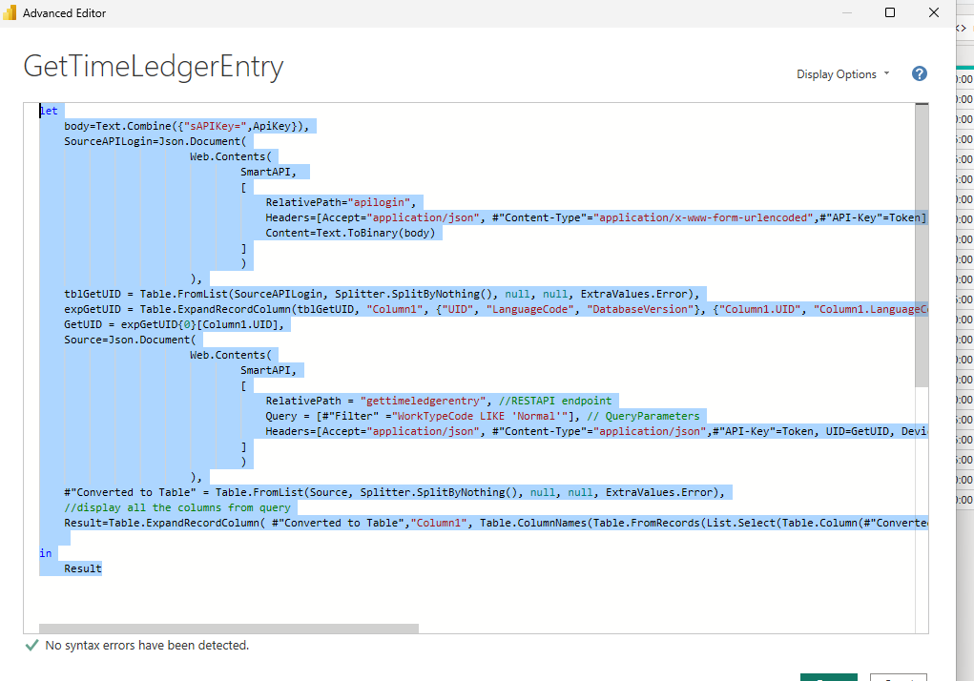Click the 'Content=Text.ToBinary(body)' line
The width and height of the screenshot is (974, 681).
click(x=350, y=233)
